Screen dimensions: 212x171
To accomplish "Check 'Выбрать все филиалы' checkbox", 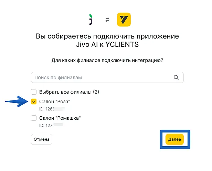I will [x=34, y=92].
